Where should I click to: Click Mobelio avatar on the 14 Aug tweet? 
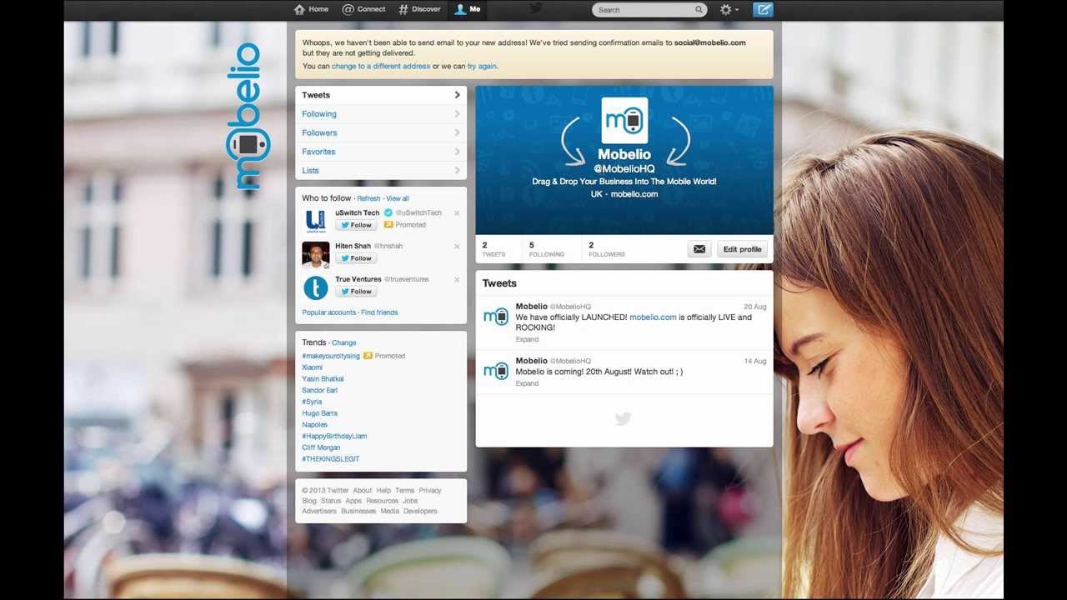click(496, 371)
